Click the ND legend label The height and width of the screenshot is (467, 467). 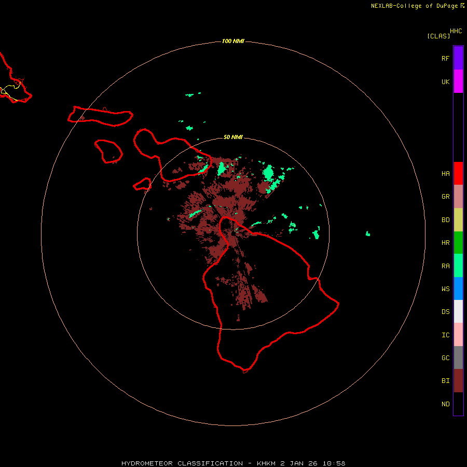[445, 404]
